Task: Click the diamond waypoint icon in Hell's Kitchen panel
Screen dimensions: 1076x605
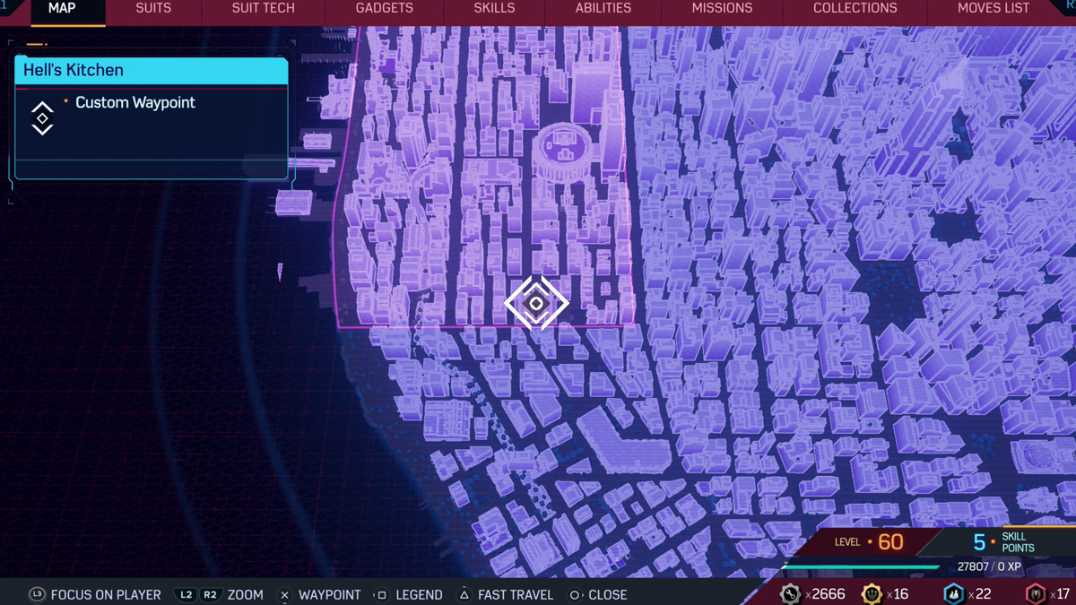Action: click(x=42, y=118)
